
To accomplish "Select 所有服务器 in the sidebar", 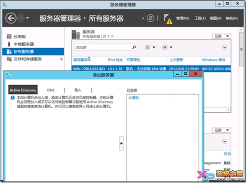I will coord(33,52).
